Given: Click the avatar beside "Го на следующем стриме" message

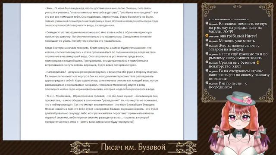Looking at the screenshot, I should click(x=207, y=71).
